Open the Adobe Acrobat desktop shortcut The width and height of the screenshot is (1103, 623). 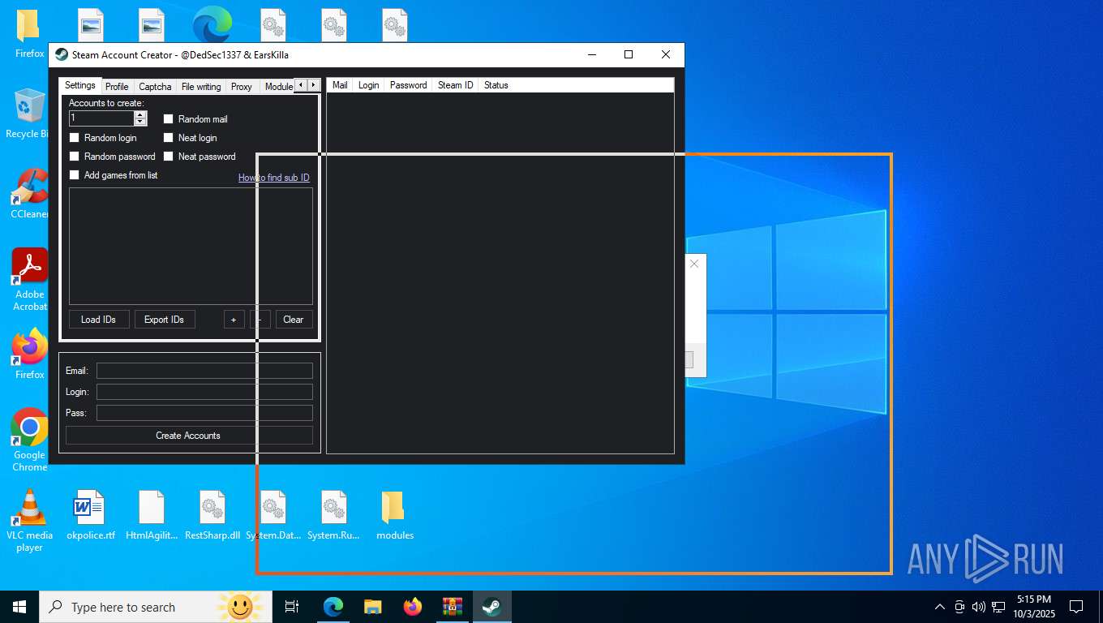click(29, 279)
